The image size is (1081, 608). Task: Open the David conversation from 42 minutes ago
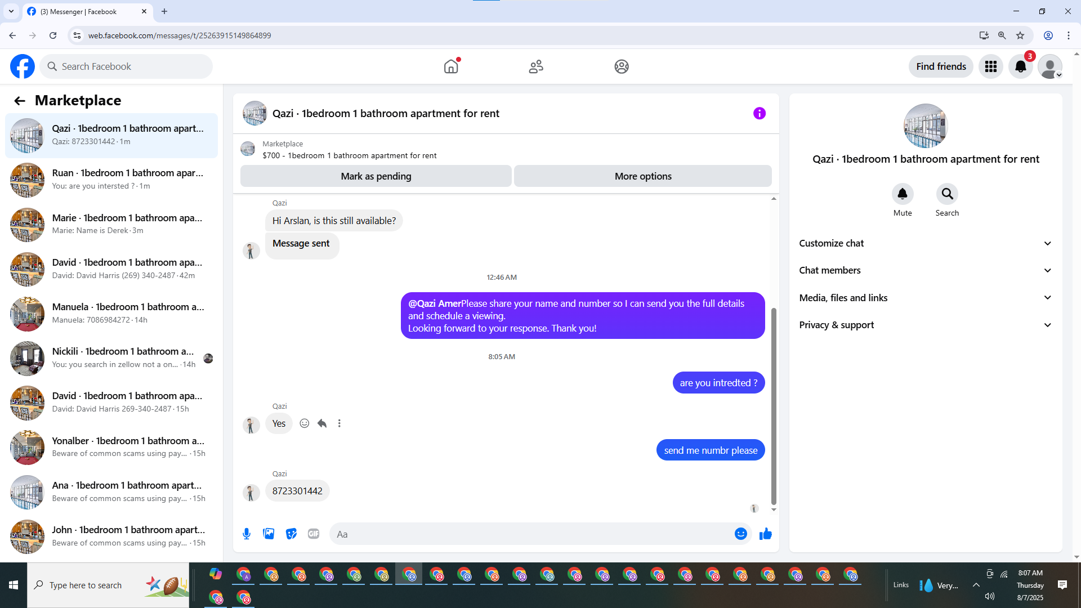(111, 269)
